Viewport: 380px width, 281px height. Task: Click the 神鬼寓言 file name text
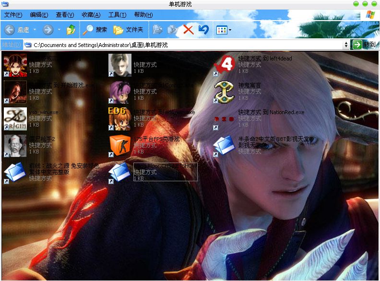pyautogui.click(x=249, y=85)
